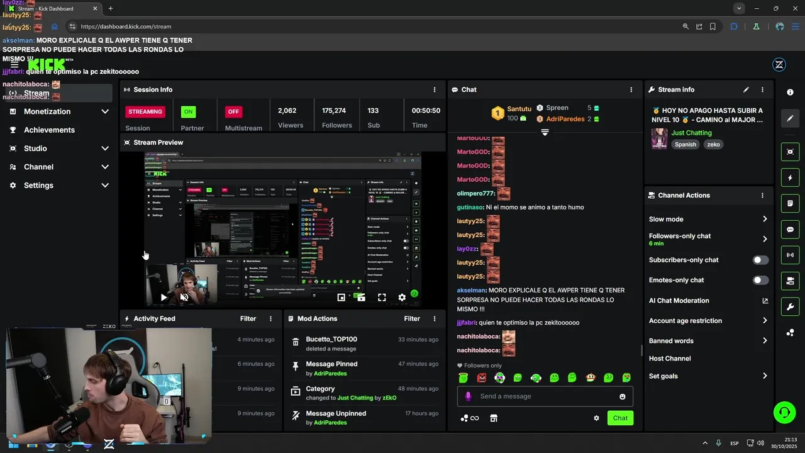Viewport: 805px width, 453px height.
Task: Open stream preview settings gear
Action: tap(402, 298)
